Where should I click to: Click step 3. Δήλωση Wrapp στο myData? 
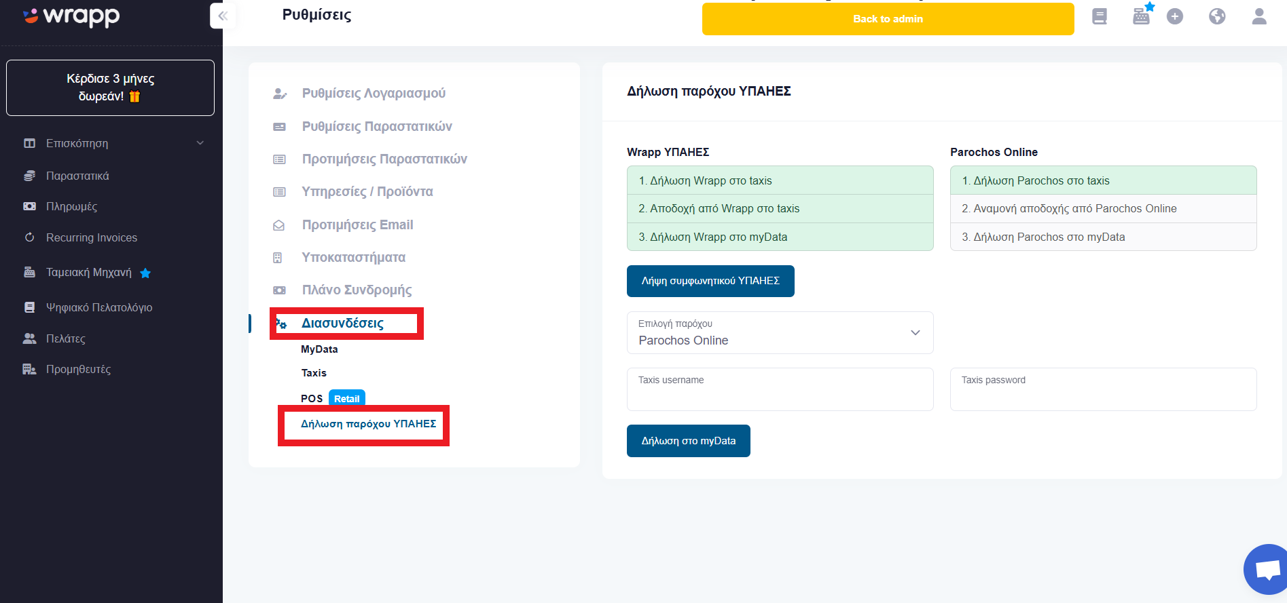(780, 237)
